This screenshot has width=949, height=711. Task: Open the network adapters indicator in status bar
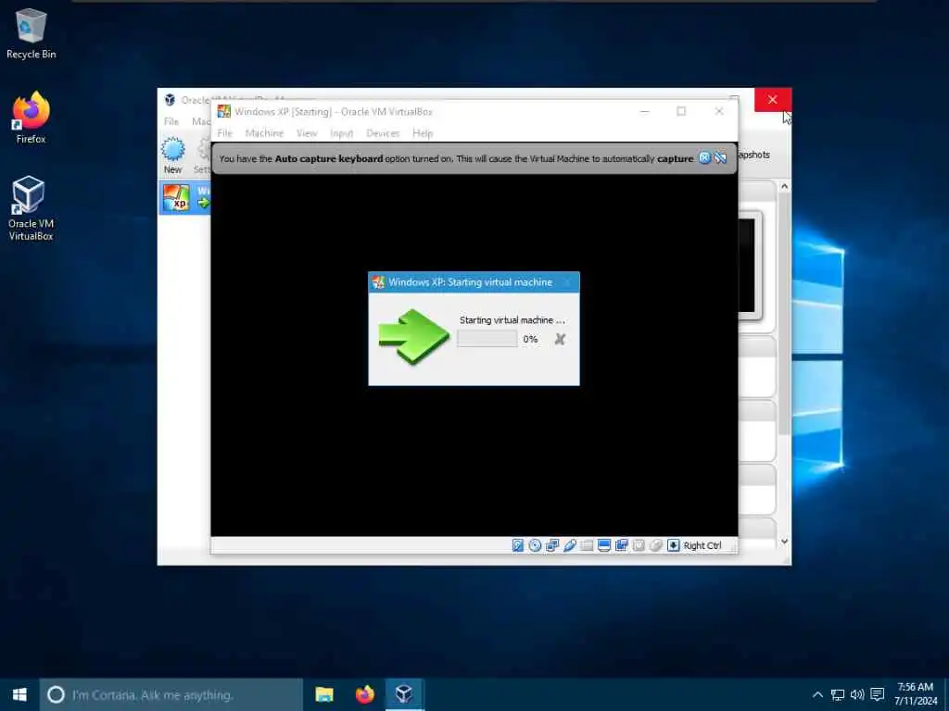pos(552,545)
